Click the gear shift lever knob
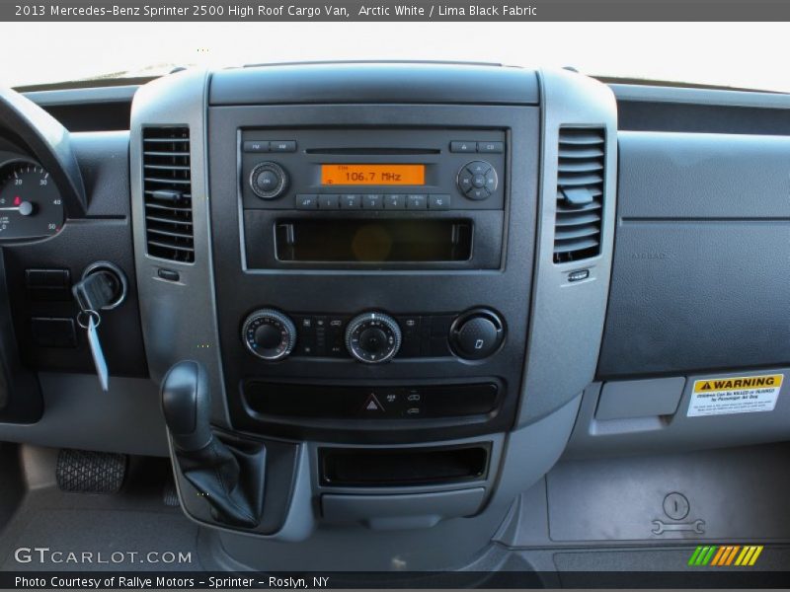The width and height of the screenshot is (790, 592). [x=187, y=404]
